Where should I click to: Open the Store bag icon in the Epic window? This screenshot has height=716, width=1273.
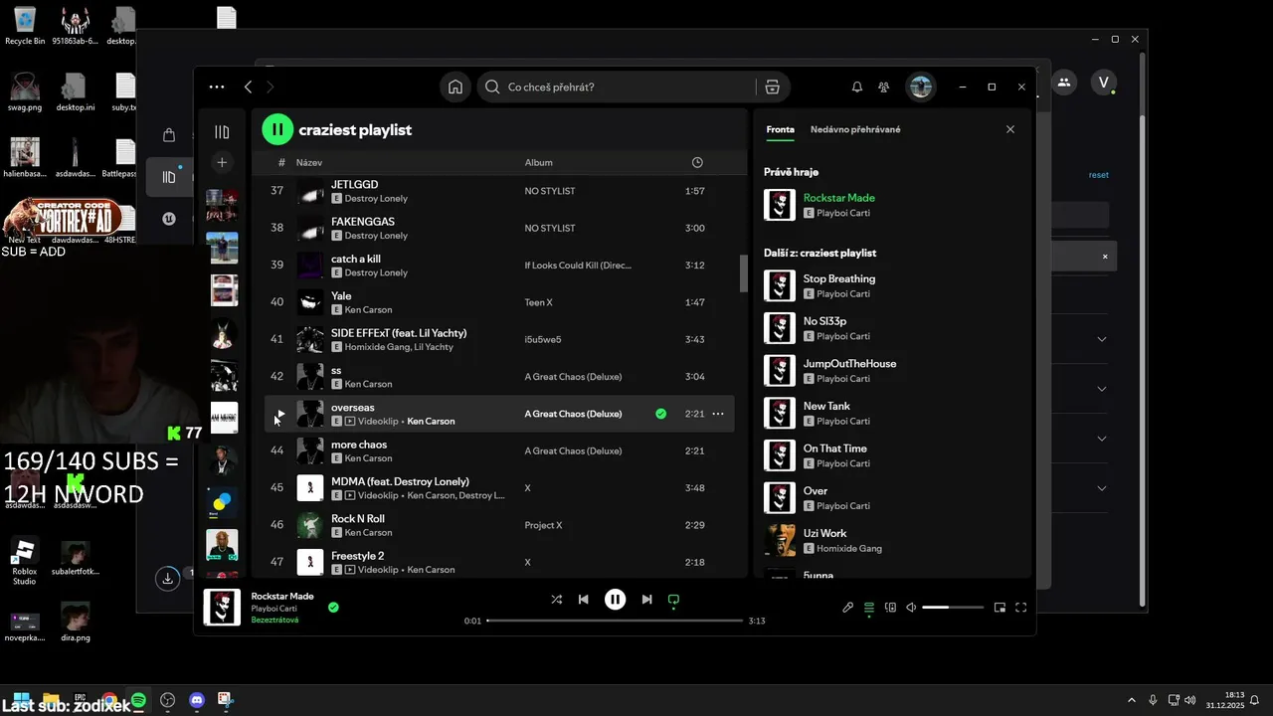pos(168,135)
